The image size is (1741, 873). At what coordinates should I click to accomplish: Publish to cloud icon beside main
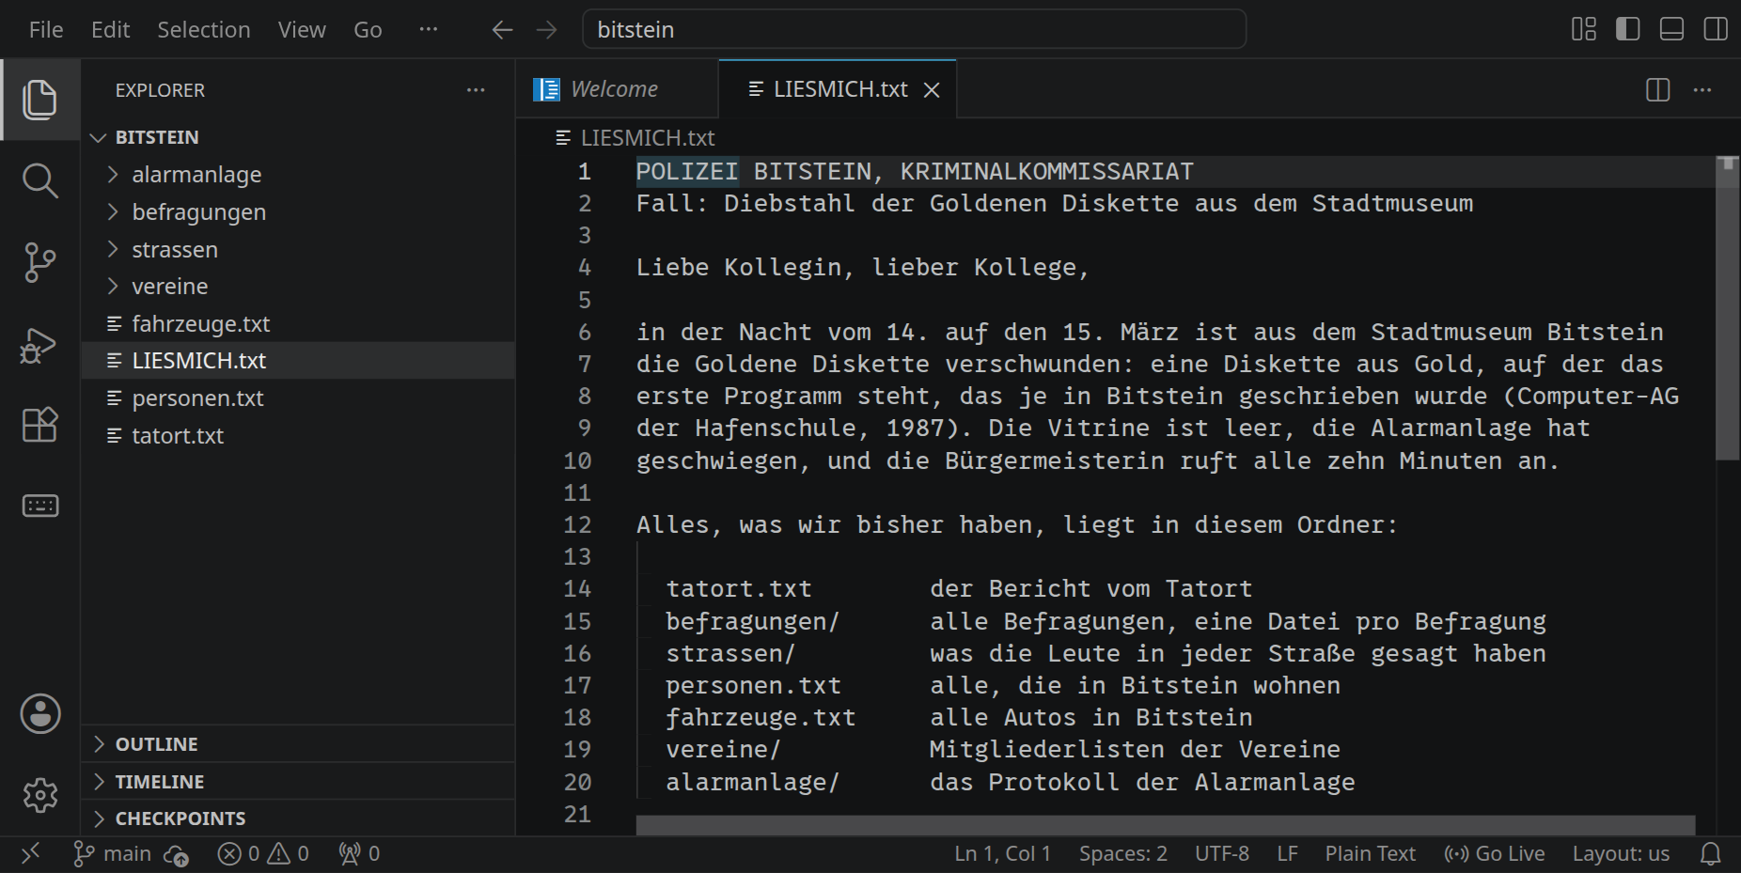pyautogui.click(x=176, y=854)
